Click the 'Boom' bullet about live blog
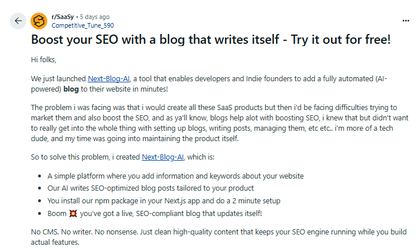418x250 pixels. (x=155, y=213)
